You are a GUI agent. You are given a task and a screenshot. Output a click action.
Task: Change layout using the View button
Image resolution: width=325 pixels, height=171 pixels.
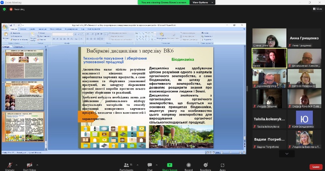317,9
